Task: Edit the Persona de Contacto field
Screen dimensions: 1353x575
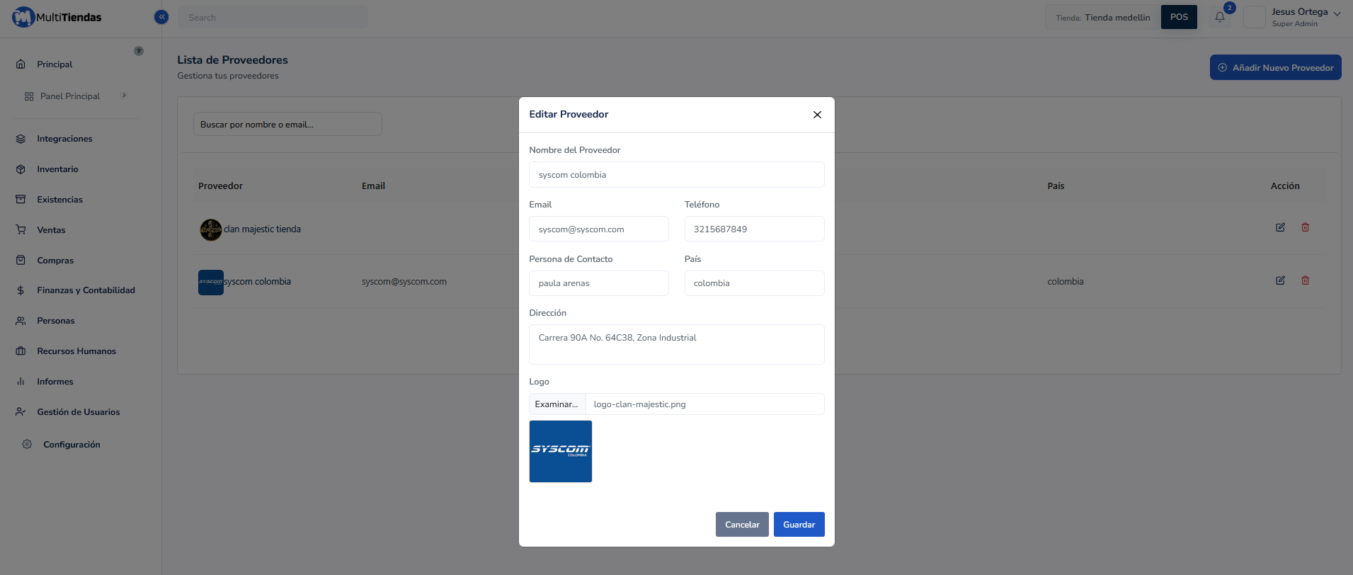Action: point(599,283)
